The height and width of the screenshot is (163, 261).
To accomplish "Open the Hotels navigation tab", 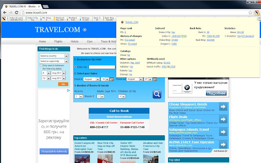I will tap(74, 41).
